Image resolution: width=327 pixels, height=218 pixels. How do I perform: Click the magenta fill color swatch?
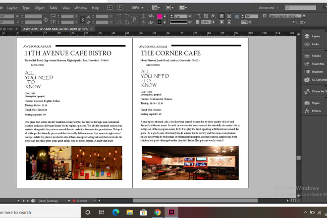coord(160,16)
